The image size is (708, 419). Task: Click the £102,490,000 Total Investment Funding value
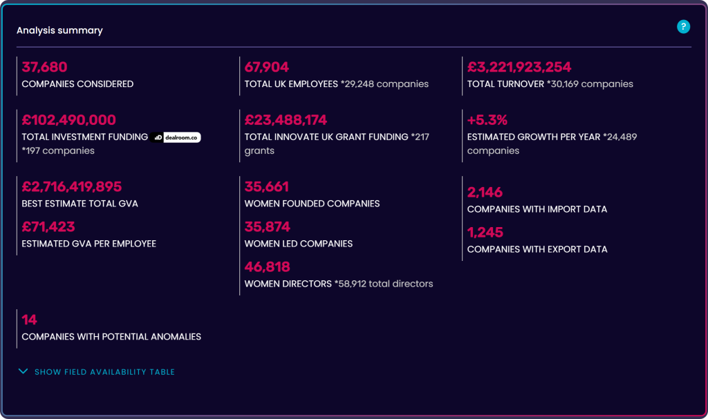coord(69,120)
